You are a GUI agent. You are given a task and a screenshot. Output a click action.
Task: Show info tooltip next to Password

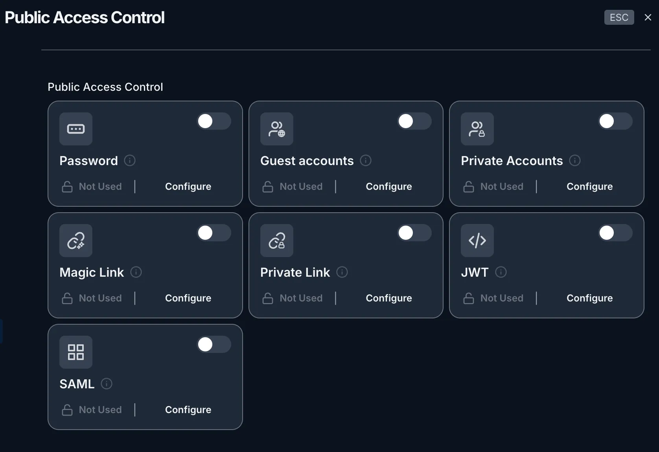(x=130, y=160)
